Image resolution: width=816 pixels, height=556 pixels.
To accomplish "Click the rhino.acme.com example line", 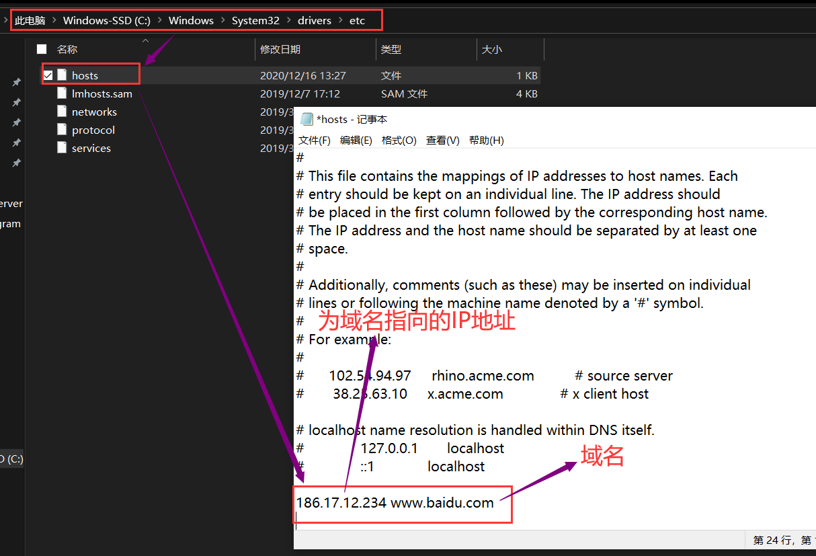I will [x=485, y=376].
